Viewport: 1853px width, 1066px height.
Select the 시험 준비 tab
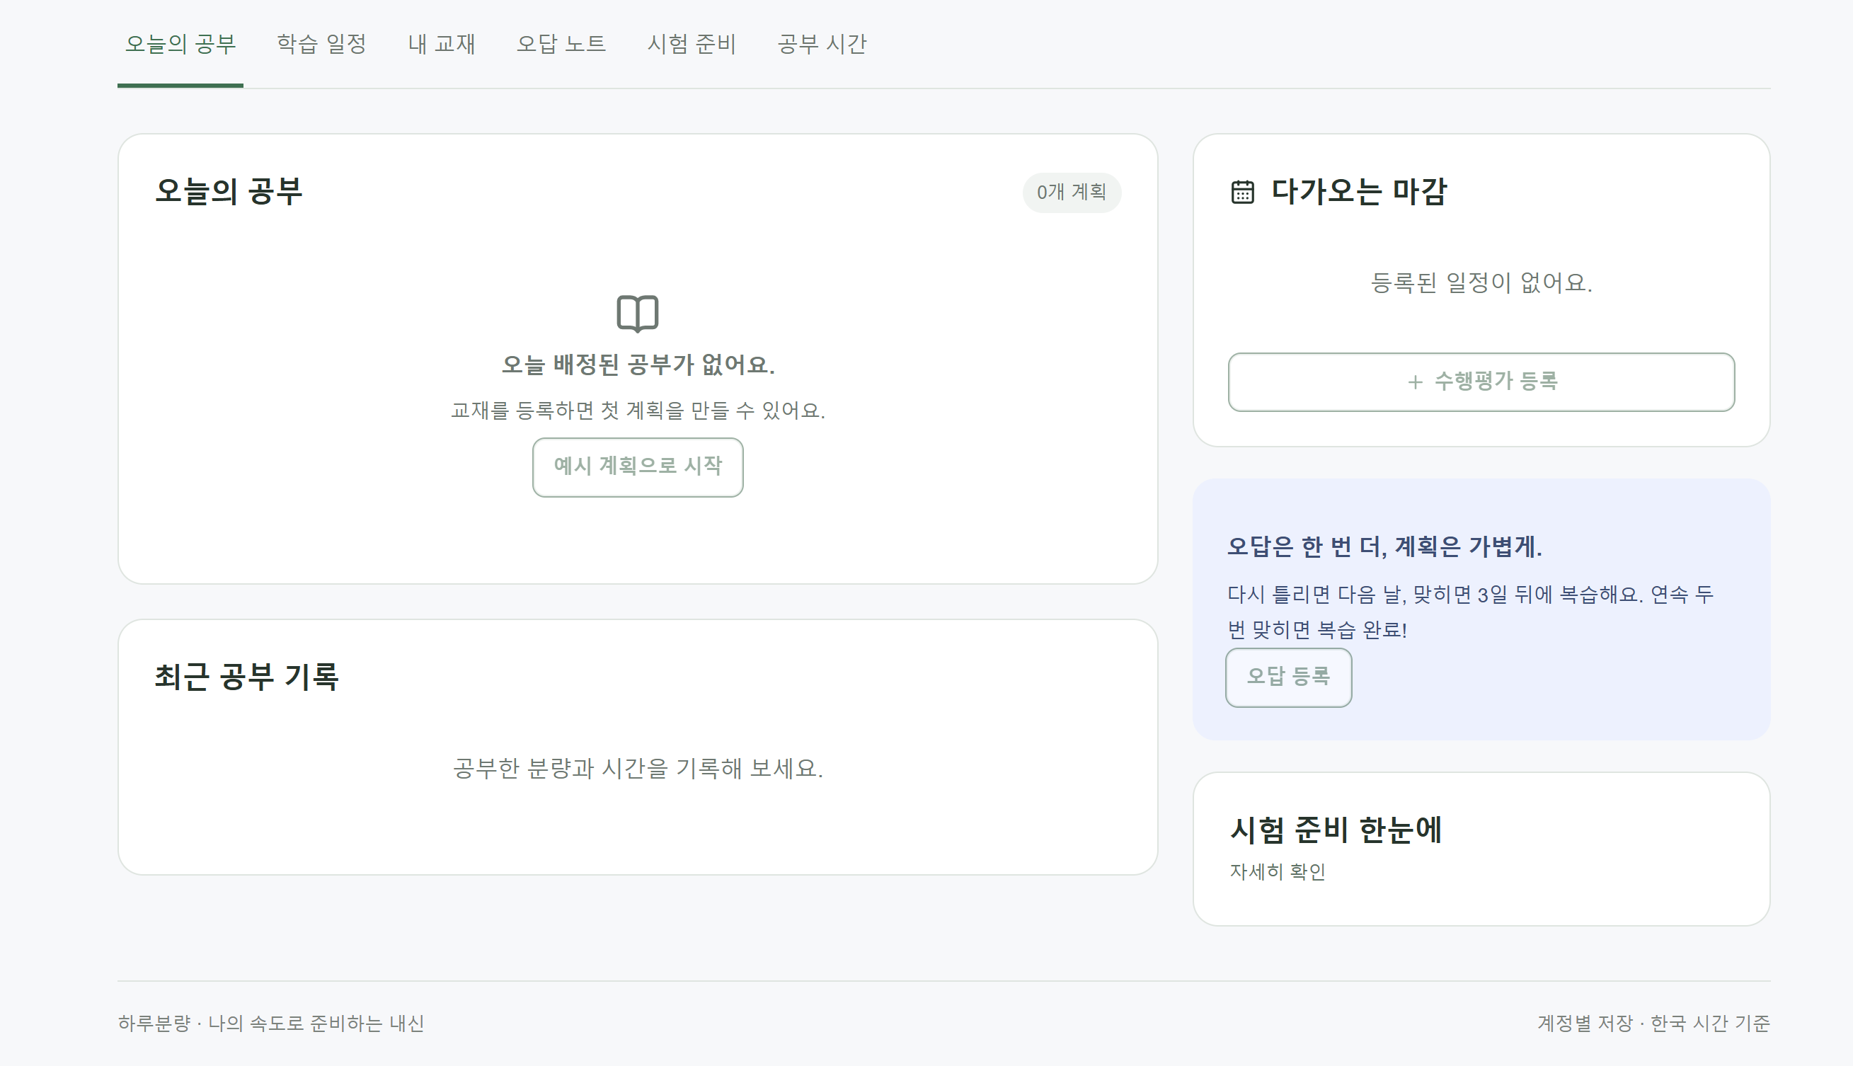(x=691, y=44)
